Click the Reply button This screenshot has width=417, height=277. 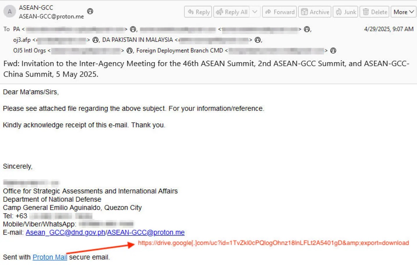pos(198,12)
